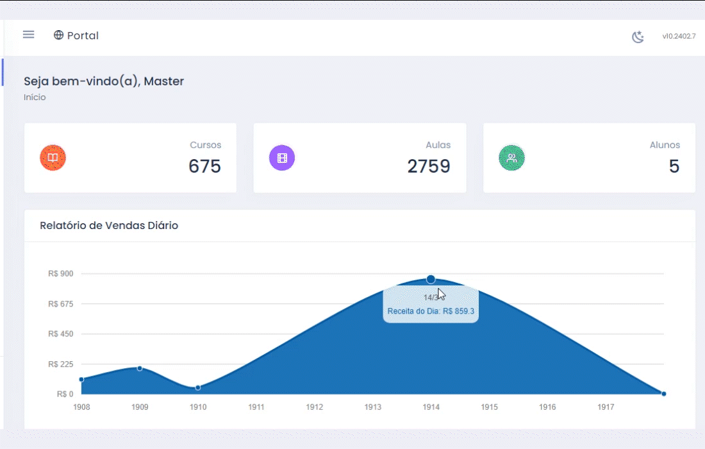Toggle dark mode moon icon

638,37
